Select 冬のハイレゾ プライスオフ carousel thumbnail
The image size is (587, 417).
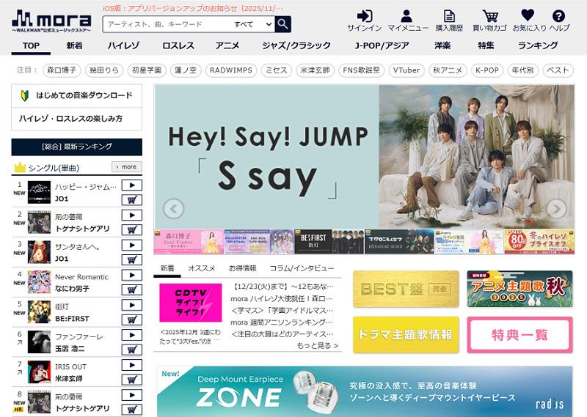pyautogui.click(x=539, y=242)
